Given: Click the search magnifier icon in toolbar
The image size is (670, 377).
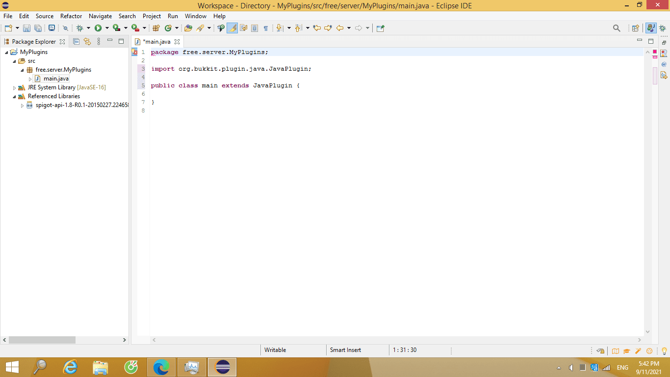Looking at the screenshot, I should 617,28.
